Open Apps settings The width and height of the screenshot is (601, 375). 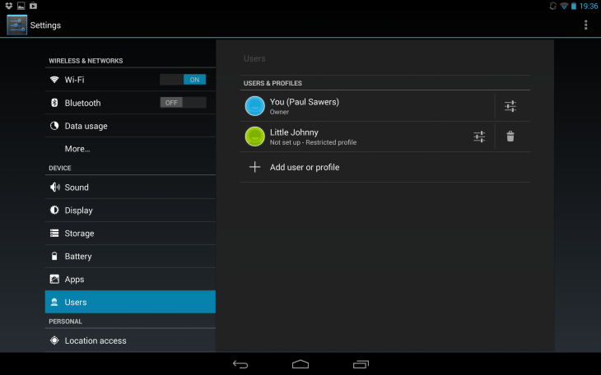(x=130, y=280)
